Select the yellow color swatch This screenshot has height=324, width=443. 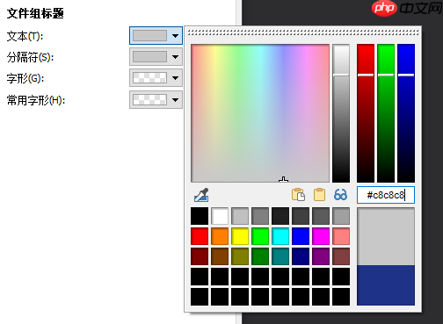240,236
